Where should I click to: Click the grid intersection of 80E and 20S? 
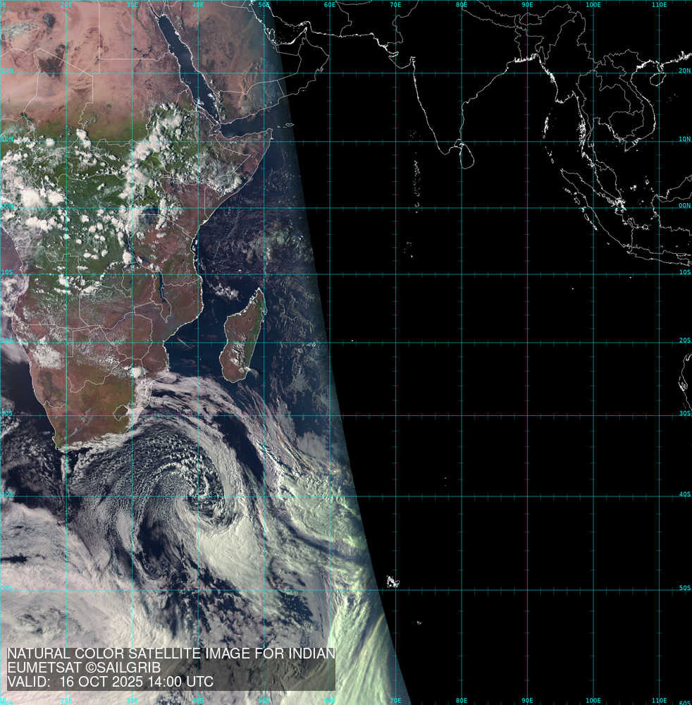click(x=462, y=343)
